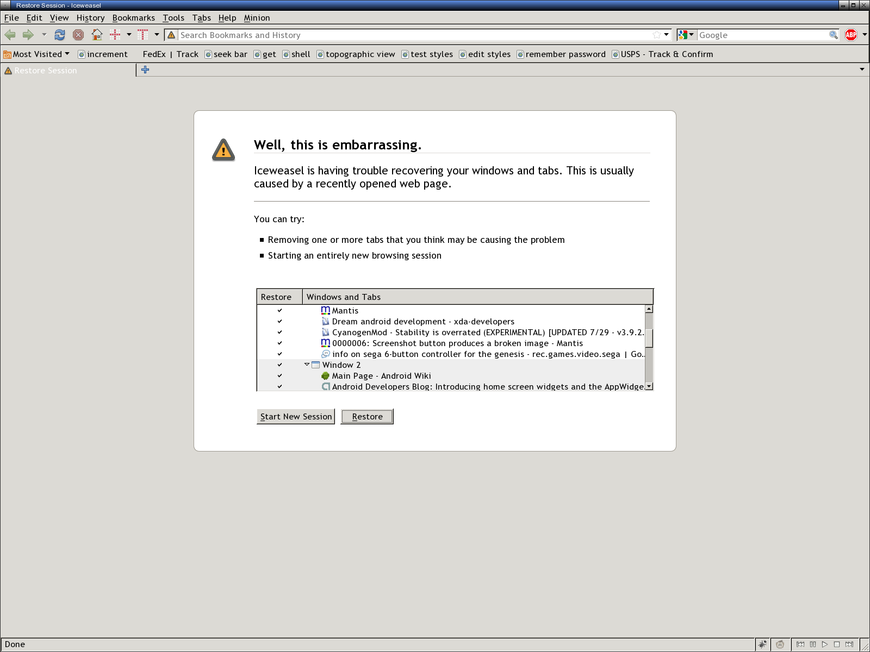This screenshot has width=870, height=652.
Task: Click the Forward navigation arrow
Action: [28, 35]
